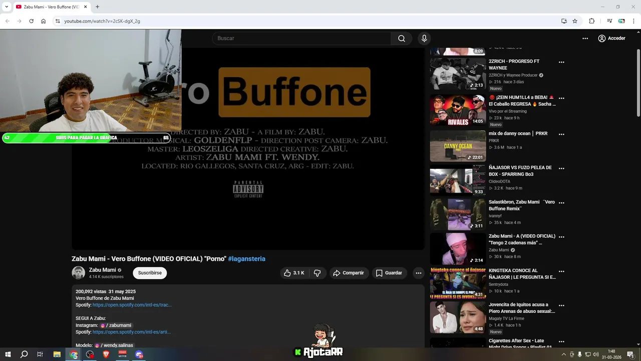641x361 pixels.
Task: Like the video with thumbs-up 3.1 K
Action: tap(294, 273)
